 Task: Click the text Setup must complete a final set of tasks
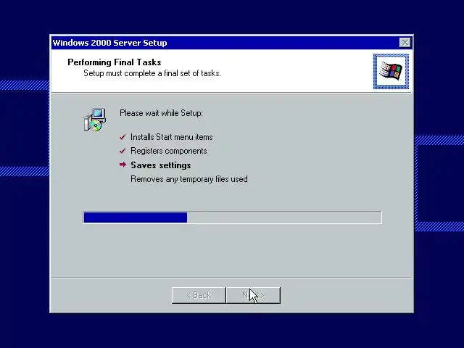[152, 73]
